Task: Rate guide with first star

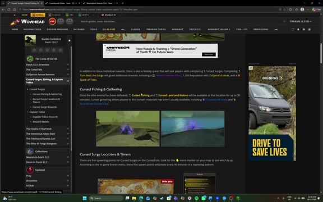Action: pyautogui.click(x=34, y=50)
